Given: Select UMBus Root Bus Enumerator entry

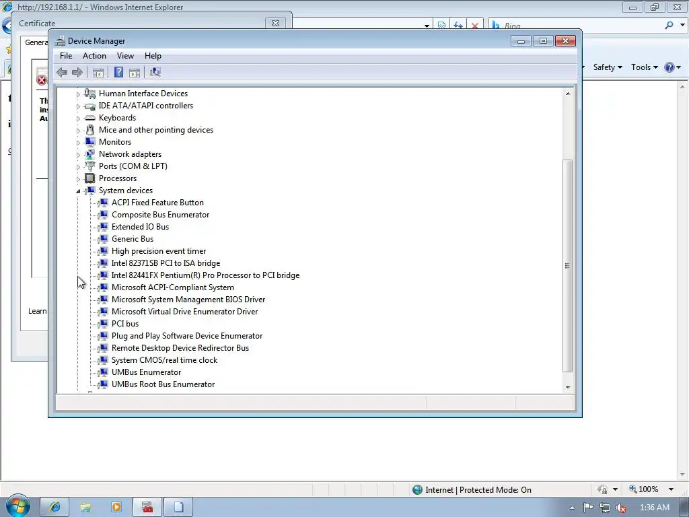Looking at the screenshot, I should (x=163, y=384).
